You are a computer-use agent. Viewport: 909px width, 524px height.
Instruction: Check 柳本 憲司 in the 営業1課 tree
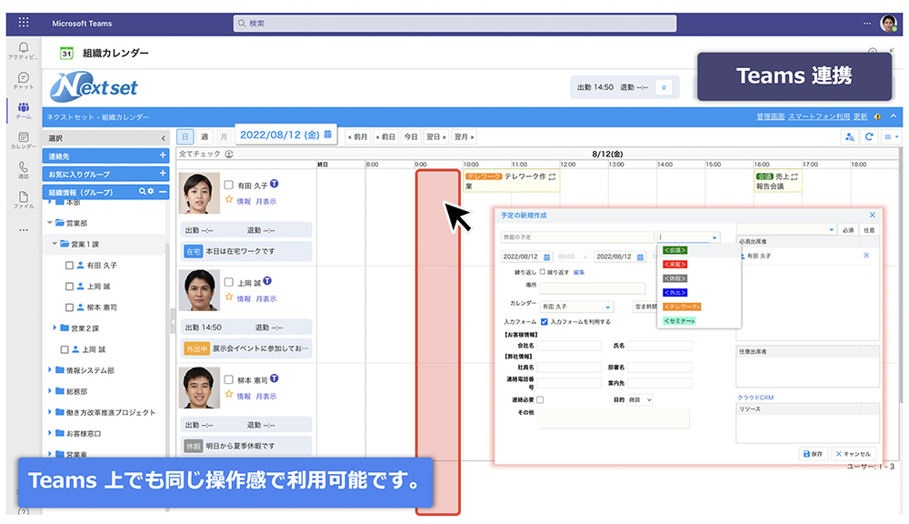point(70,307)
